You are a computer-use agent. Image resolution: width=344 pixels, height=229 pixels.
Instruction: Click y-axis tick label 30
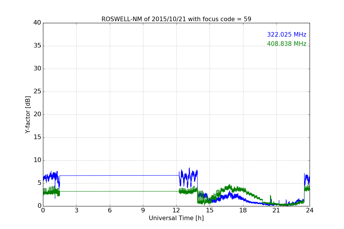click(x=37, y=69)
